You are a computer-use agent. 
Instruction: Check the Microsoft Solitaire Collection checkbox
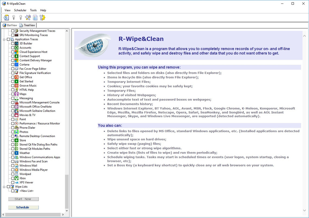[x=13, y=111]
